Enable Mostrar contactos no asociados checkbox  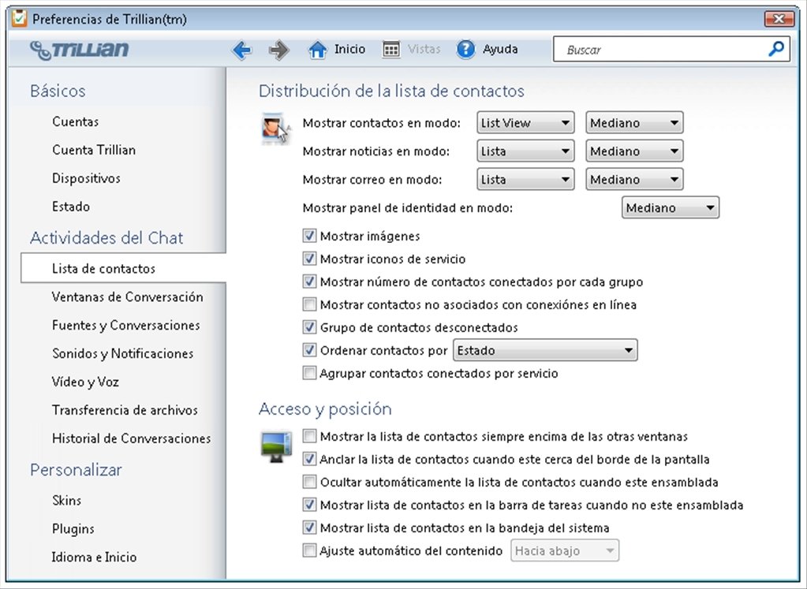309,304
